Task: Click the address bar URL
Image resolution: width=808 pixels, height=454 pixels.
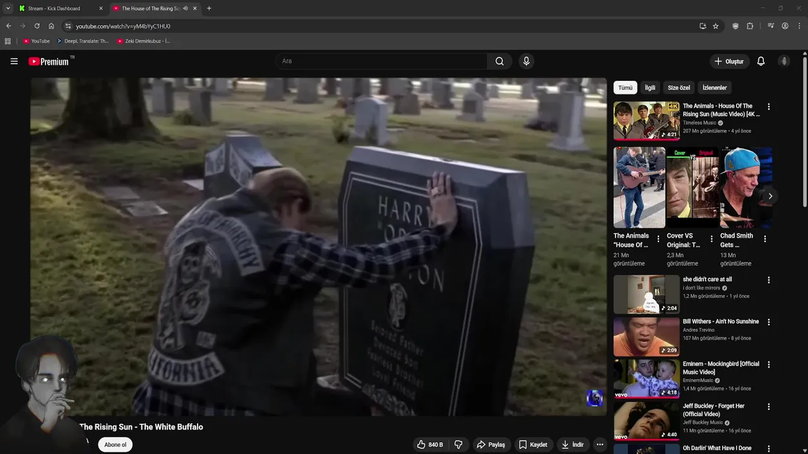Action: click(x=123, y=26)
